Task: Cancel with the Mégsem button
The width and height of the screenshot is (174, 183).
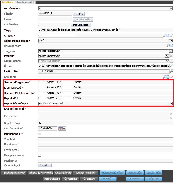Action: point(153,179)
